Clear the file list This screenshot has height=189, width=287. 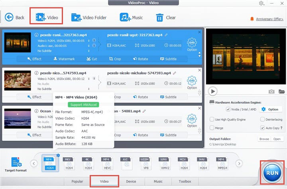pos(166,18)
